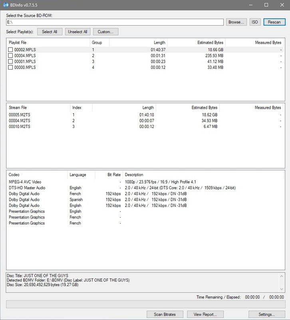The image size is (290, 320).
Task: Select All playlists
Action: [x=50, y=32]
